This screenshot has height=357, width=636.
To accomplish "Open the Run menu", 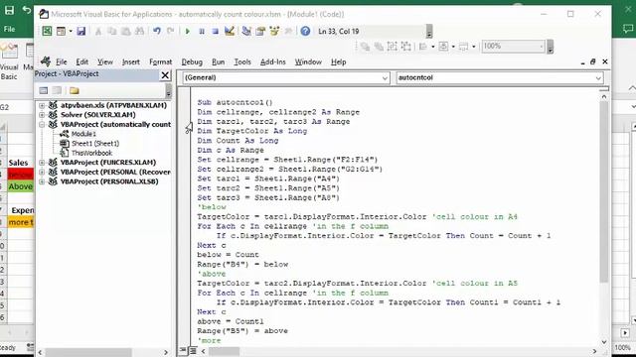I will (219, 61).
